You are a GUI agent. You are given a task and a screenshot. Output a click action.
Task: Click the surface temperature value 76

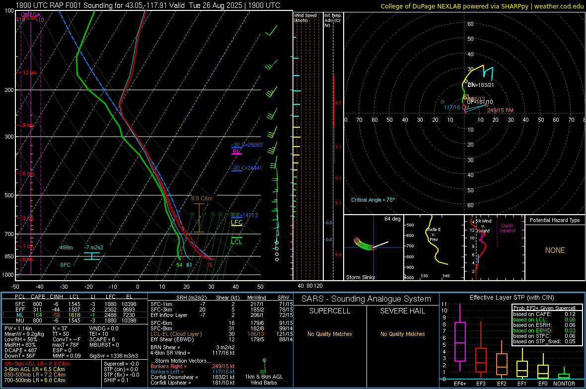point(210,265)
